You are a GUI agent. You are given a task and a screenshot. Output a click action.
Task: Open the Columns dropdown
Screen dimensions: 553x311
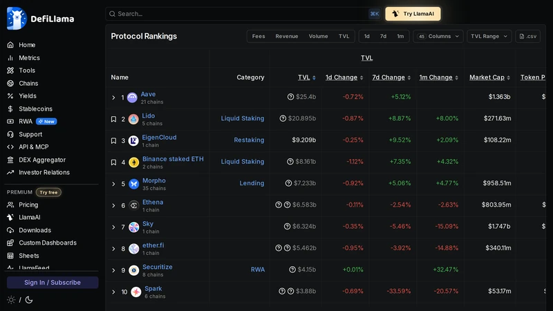[x=438, y=37]
